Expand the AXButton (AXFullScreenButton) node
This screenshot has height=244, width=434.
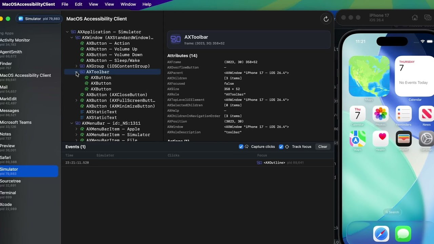76,100
